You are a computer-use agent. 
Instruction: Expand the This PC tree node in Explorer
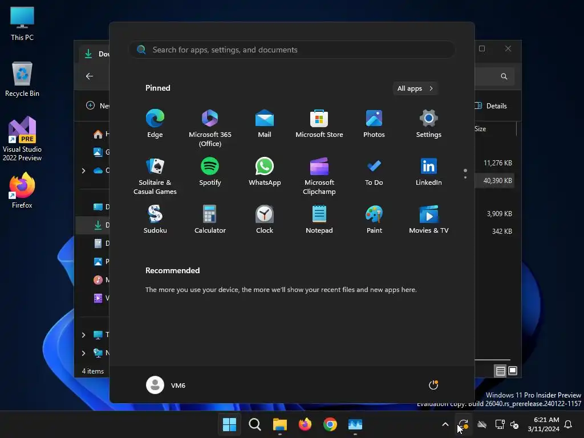click(83, 335)
